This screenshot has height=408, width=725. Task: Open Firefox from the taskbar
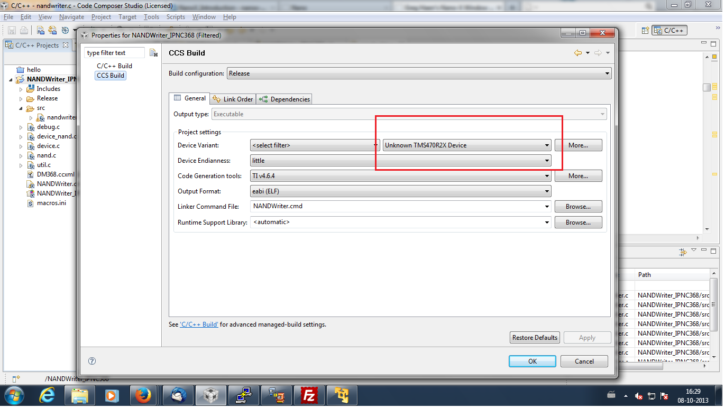(x=143, y=395)
